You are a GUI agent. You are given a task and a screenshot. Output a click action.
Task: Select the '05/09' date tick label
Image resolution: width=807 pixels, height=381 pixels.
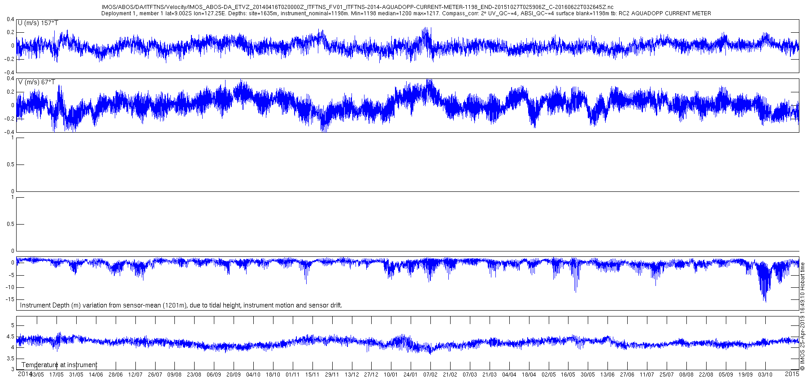click(x=726, y=375)
